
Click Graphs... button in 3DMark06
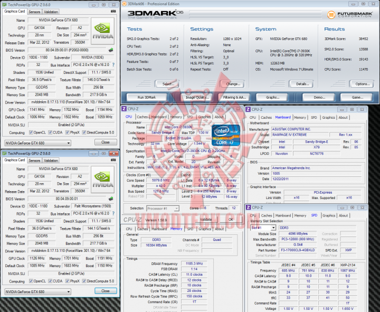point(272,97)
